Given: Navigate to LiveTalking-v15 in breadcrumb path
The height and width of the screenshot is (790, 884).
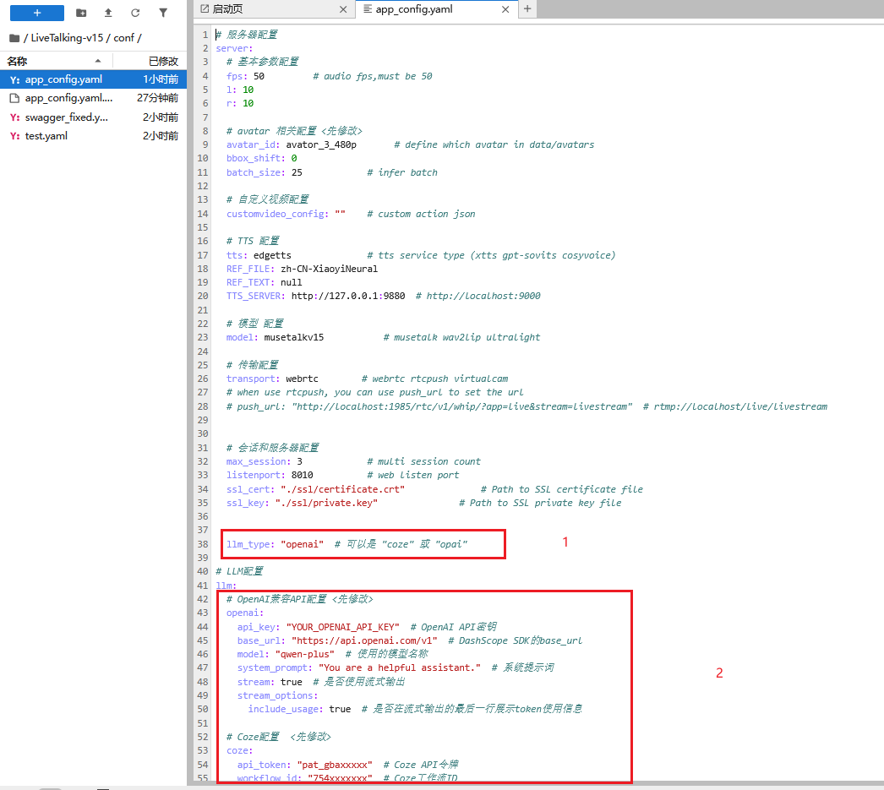Looking at the screenshot, I should point(66,38).
